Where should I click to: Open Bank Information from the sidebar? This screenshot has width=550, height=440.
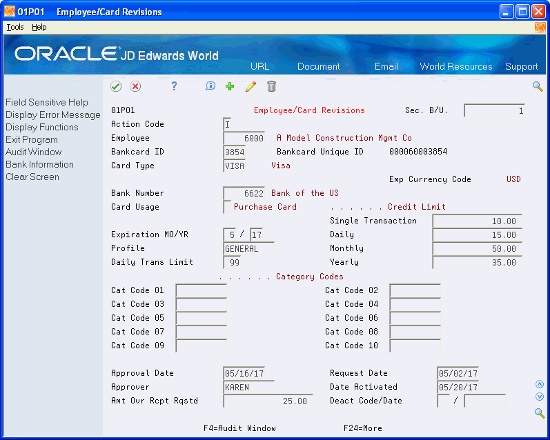tap(39, 164)
